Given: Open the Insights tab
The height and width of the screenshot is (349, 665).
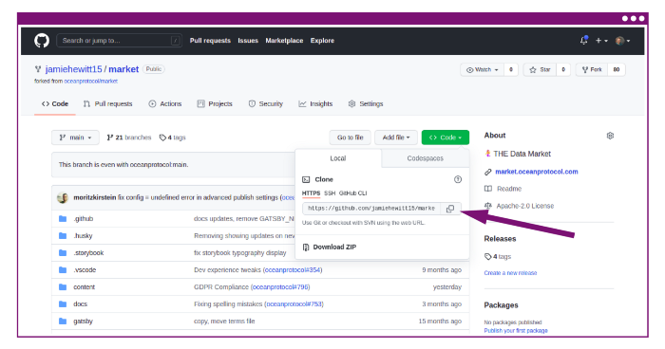Looking at the screenshot, I should (x=315, y=103).
